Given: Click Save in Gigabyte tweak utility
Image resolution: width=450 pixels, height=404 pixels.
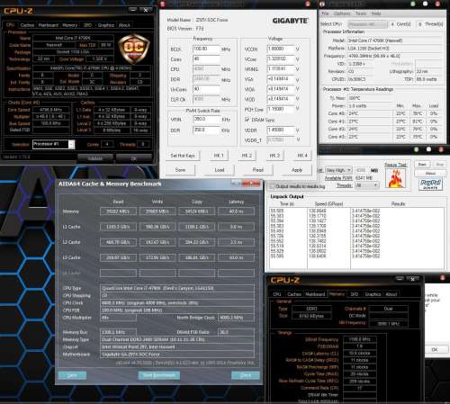Looking at the screenshot, I should tap(180, 170).
